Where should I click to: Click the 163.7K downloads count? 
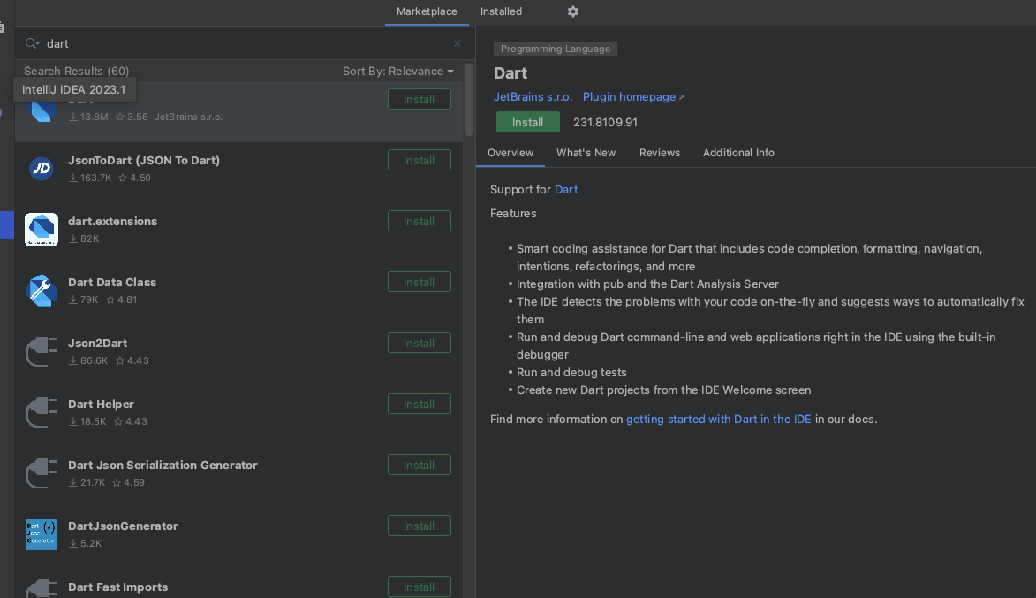point(90,178)
